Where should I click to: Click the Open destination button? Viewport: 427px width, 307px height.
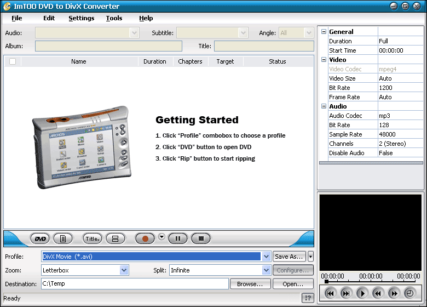point(293,284)
